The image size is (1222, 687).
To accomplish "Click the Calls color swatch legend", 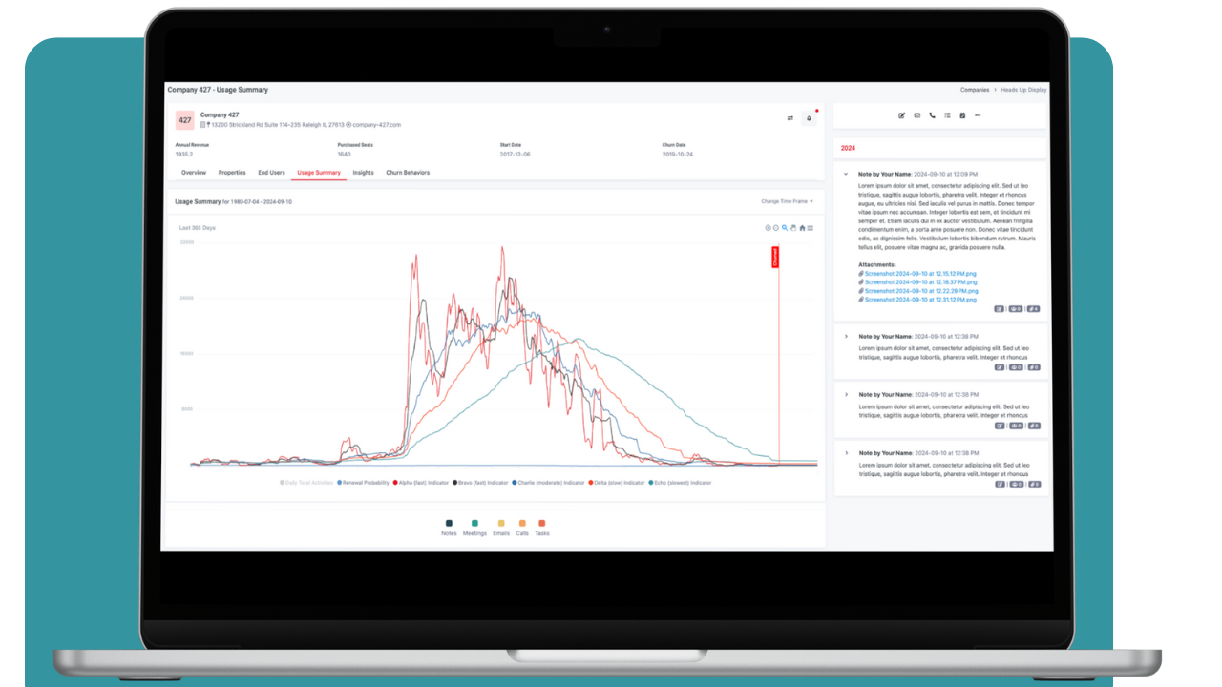I will (x=522, y=523).
